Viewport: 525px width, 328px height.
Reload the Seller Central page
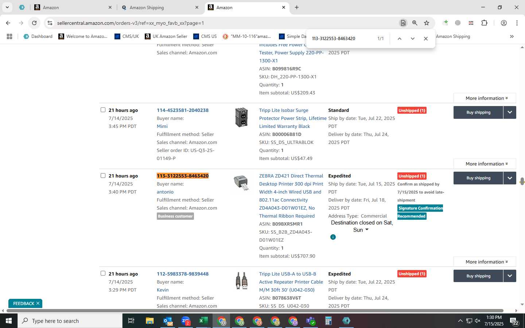34,23
